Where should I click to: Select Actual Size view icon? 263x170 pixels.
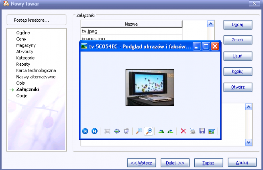[x=117, y=131]
